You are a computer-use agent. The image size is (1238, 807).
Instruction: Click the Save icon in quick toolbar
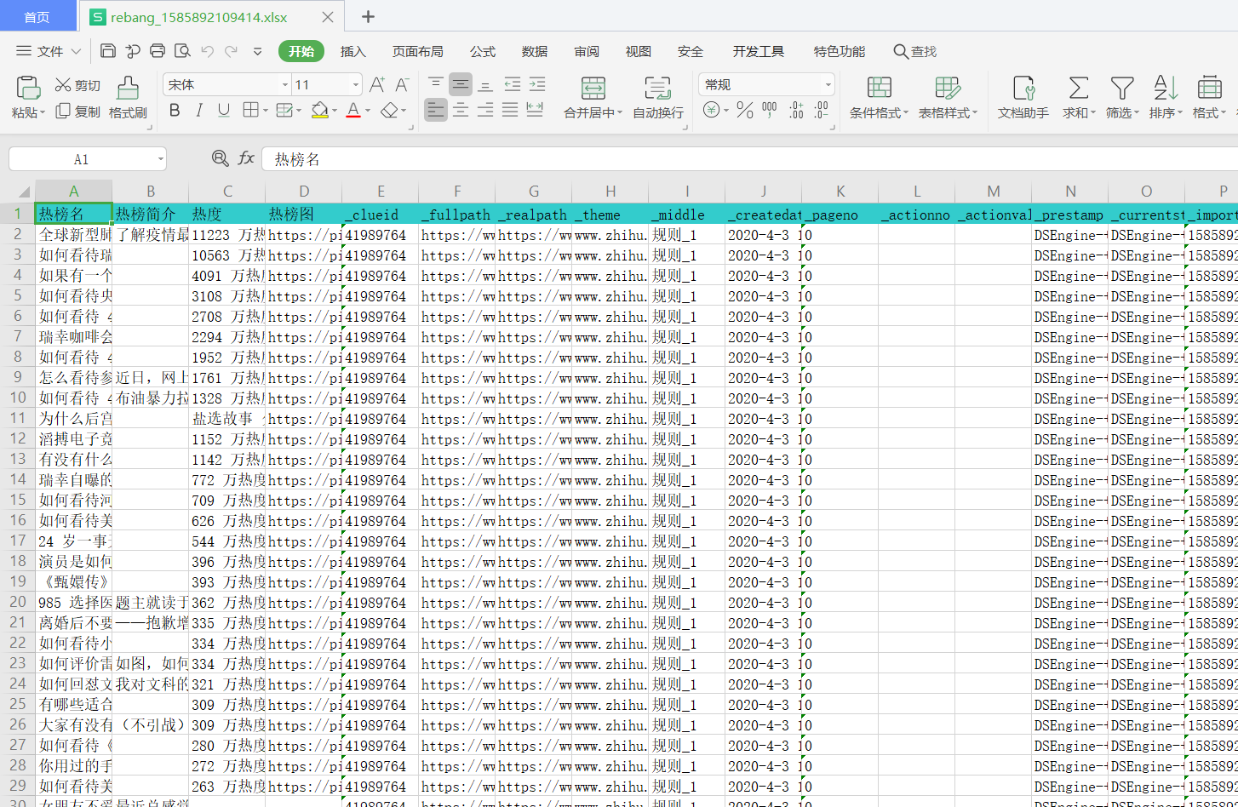point(108,51)
